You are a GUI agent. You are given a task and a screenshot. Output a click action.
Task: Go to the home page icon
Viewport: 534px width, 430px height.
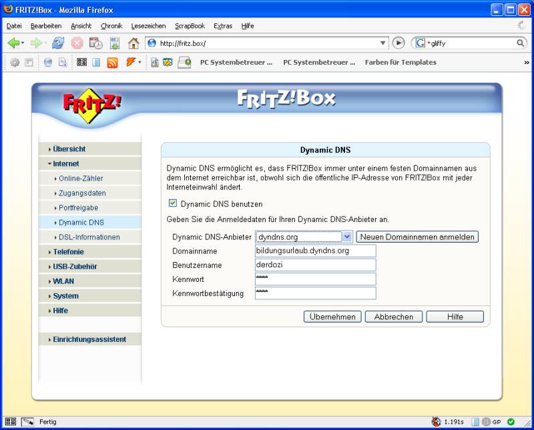pyautogui.click(x=133, y=43)
